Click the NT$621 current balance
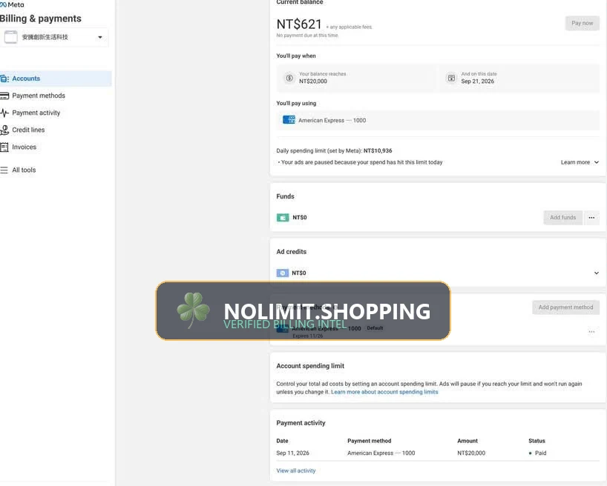 tap(299, 24)
